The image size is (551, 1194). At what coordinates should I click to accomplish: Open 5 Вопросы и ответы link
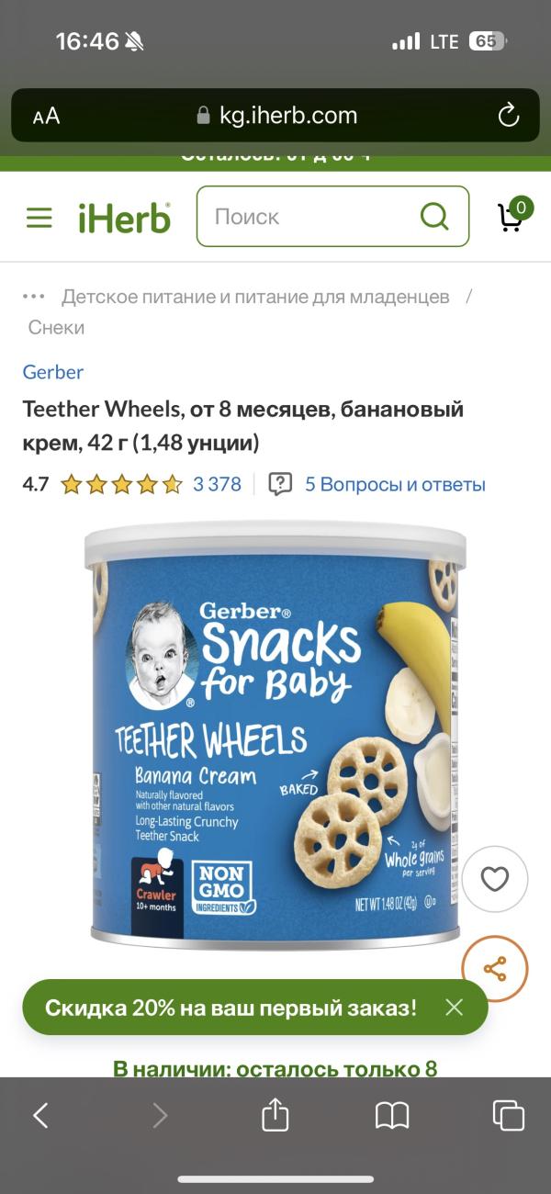[x=395, y=484]
